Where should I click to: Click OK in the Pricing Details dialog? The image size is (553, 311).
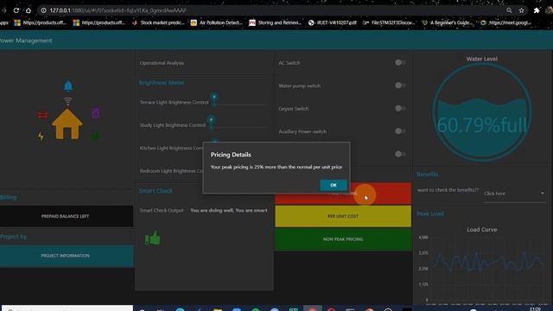click(x=334, y=185)
